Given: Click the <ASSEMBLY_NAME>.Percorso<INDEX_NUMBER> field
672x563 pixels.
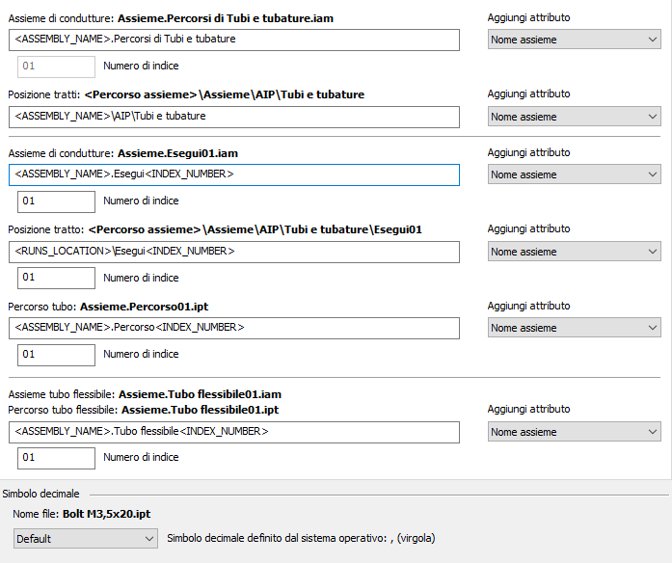Looking at the screenshot, I should coord(233,328).
